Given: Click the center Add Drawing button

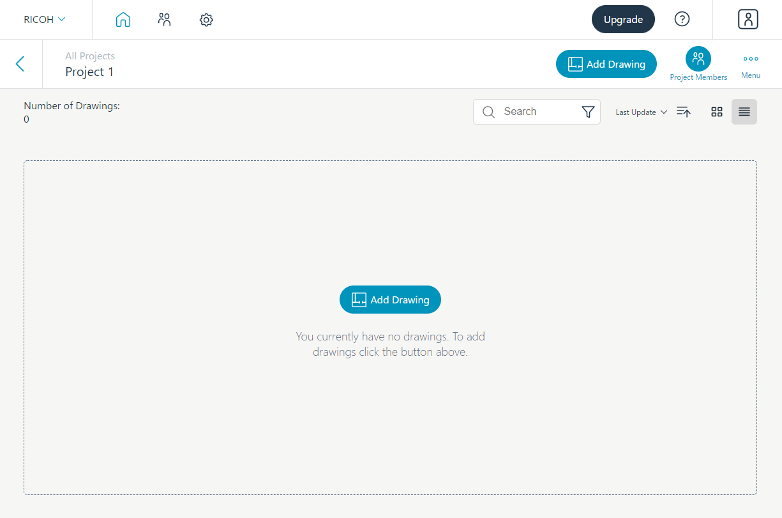Looking at the screenshot, I should (x=390, y=300).
